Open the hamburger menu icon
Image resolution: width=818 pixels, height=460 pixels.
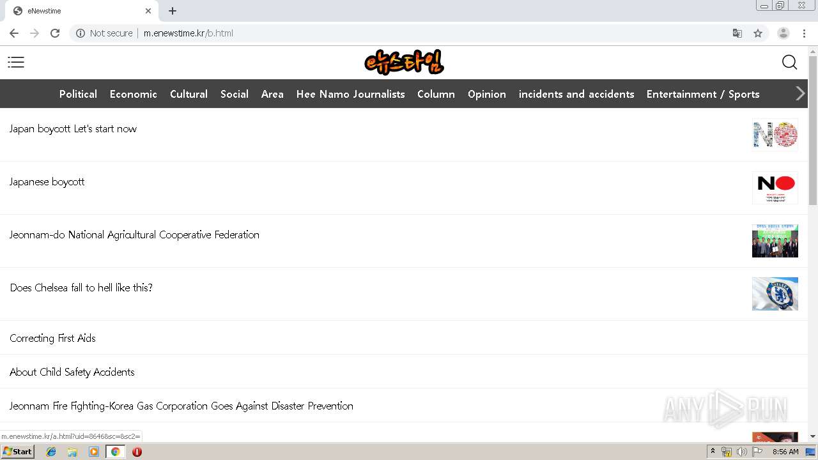coord(16,62)
